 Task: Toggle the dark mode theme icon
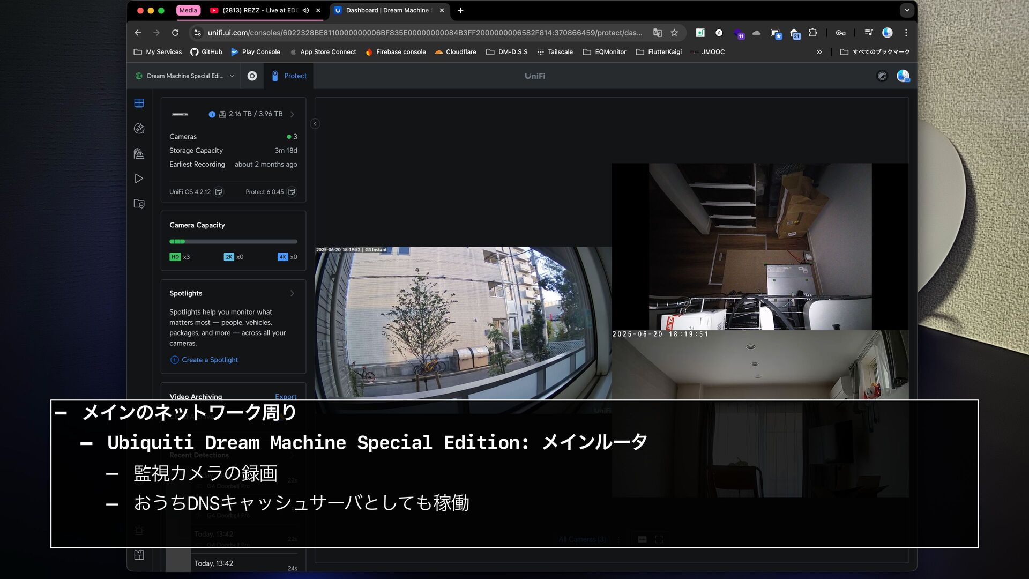pyautogui.click(x=882, y=76)
